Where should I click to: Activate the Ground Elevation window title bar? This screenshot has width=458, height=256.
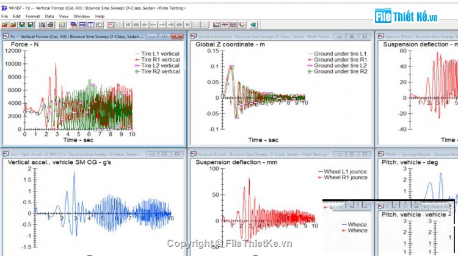[x=280, y=37]
